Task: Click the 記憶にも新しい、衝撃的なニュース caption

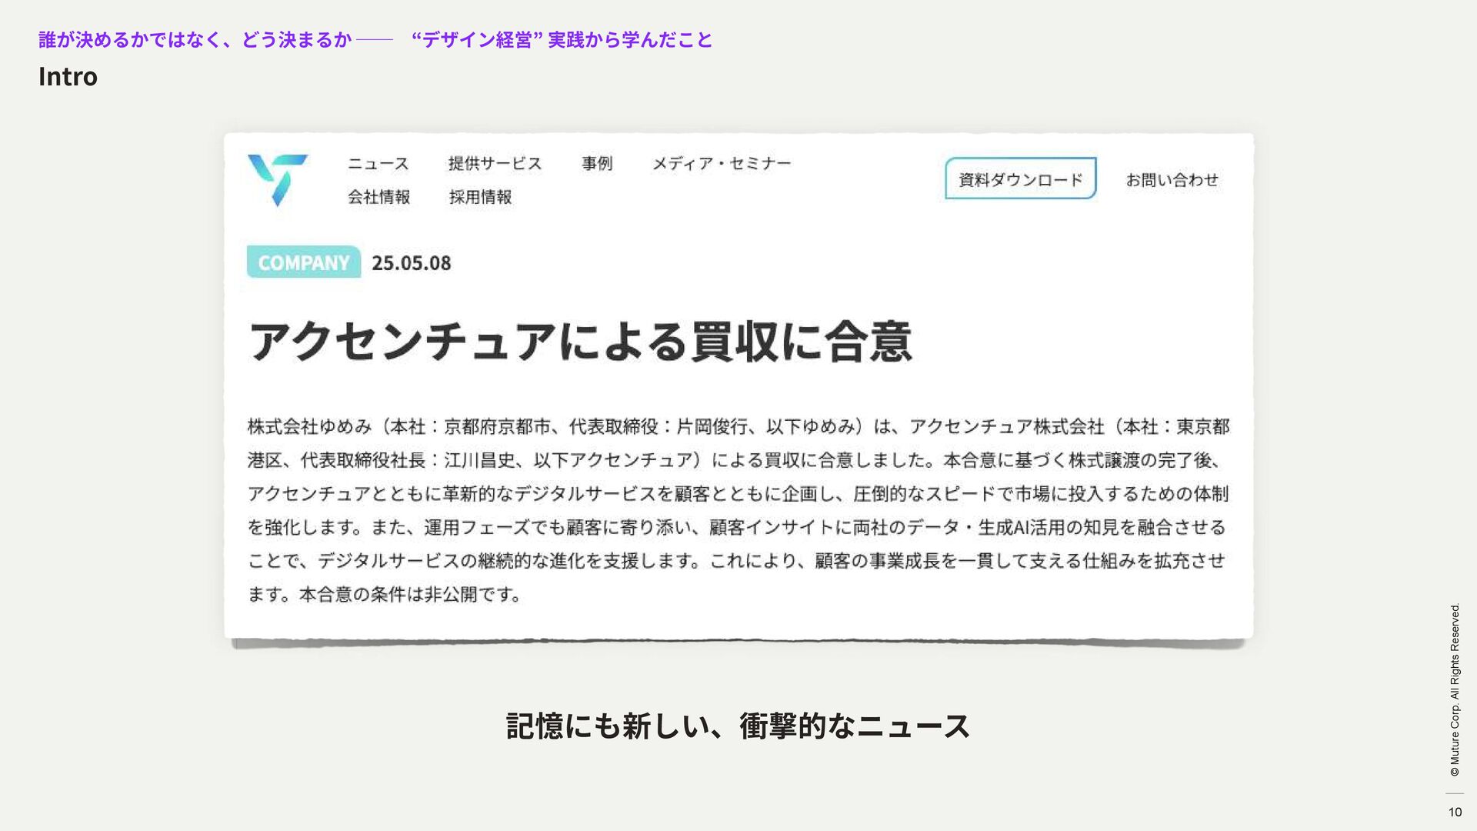Action: click(x=738, y=726)
